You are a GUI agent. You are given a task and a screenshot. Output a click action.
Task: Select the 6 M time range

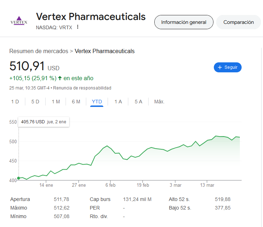coord(76,102)
